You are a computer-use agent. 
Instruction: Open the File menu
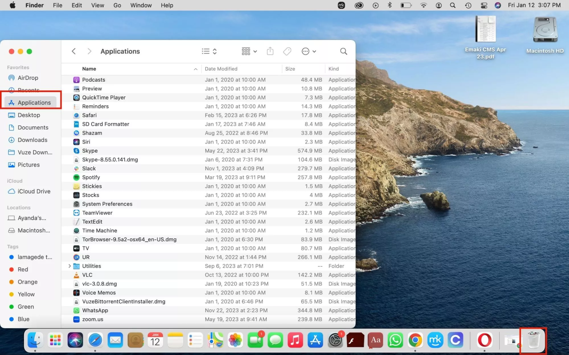pyautogui.click(x=57, y=5)
